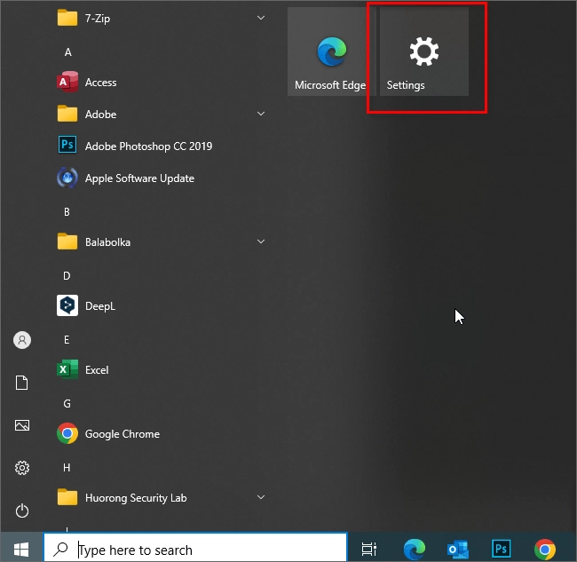Viewport: 577px width, 562px height.
Task: Open Outlook from the taskbar
Action: 458,549
